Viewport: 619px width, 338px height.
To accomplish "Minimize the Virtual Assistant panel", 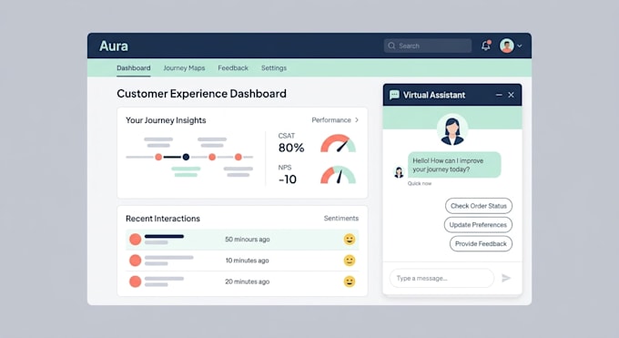I will tap(499, 95).
